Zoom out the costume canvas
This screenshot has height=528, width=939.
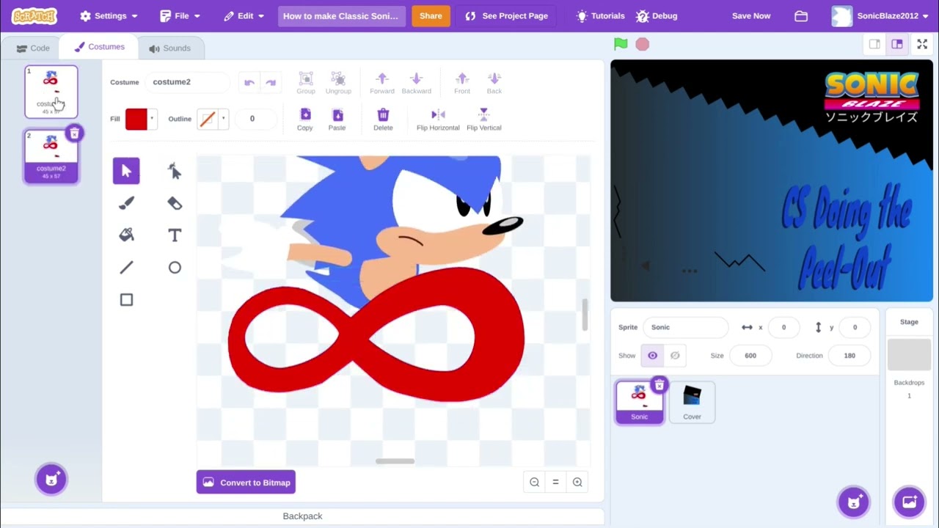pos(534,482)
